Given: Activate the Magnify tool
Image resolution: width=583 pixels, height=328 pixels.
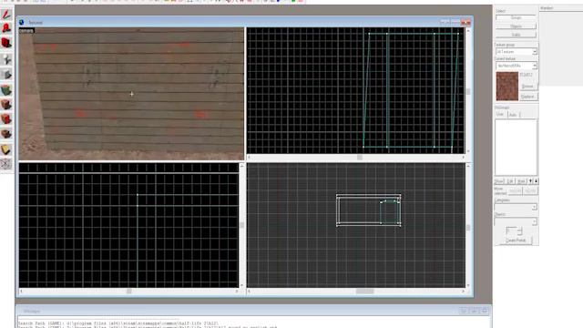Looking at the screenshot, I should 6,28.
